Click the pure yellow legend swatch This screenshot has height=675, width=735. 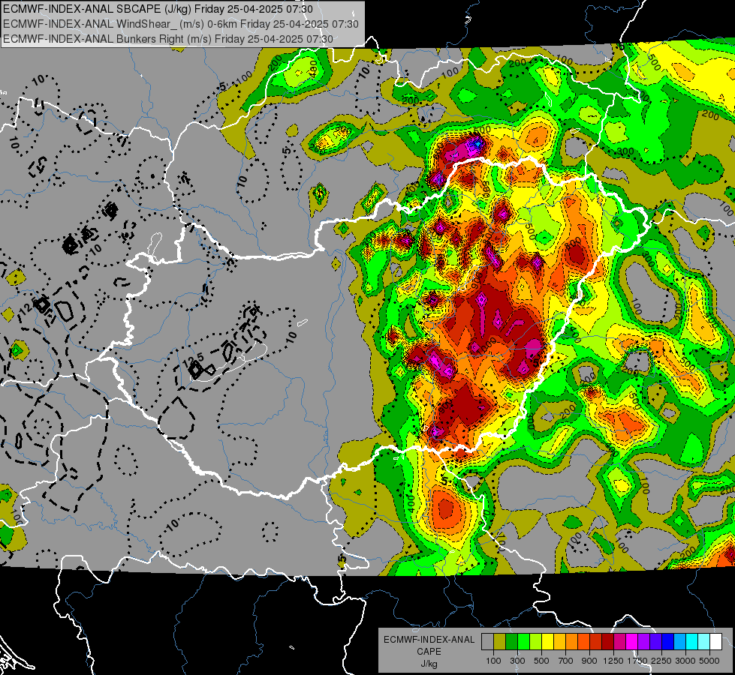pos(547,641)
